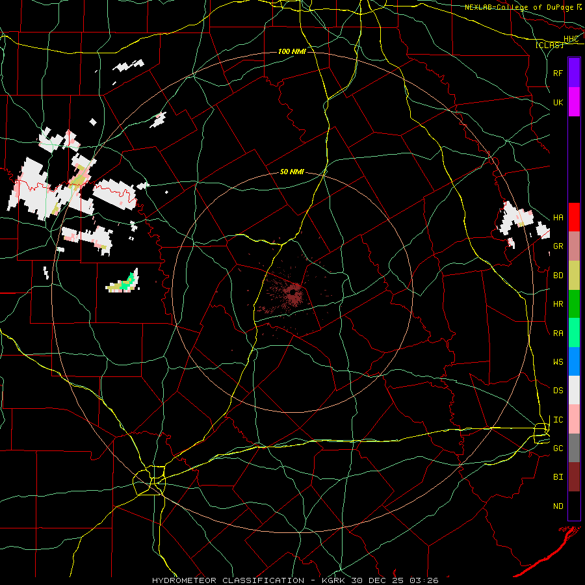Click the "HHC" product label
Screen dimensions: 585x585
pos(571,39)
